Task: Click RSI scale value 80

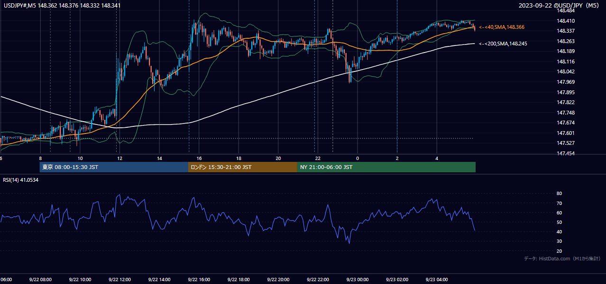Action: coord(560,194)
